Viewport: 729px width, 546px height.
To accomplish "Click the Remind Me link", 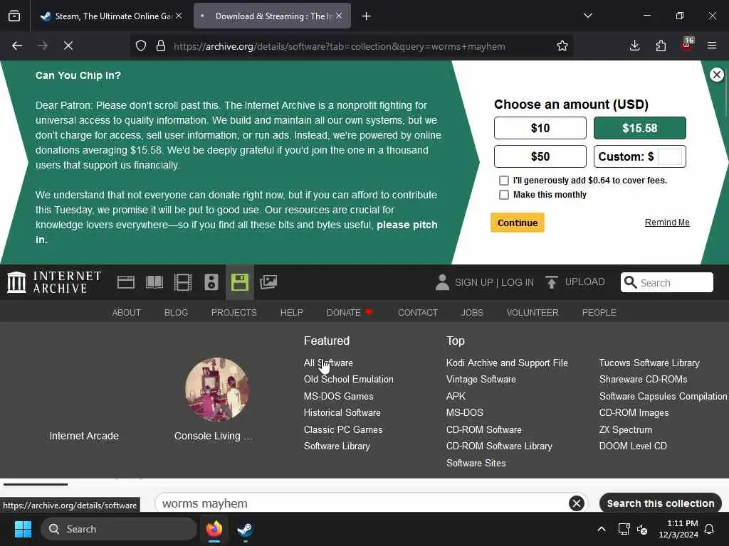I will (x=667, y=223).
